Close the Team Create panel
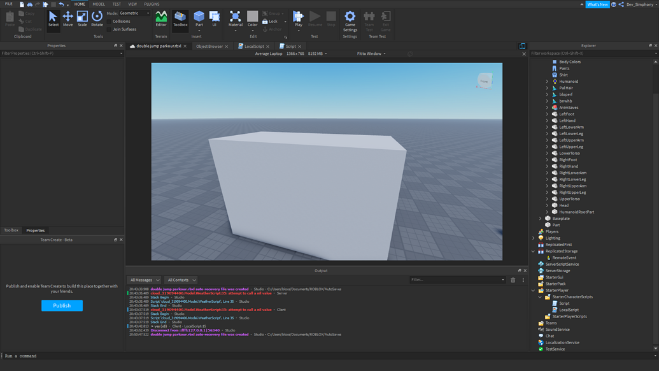 click(x=121, y=240)
